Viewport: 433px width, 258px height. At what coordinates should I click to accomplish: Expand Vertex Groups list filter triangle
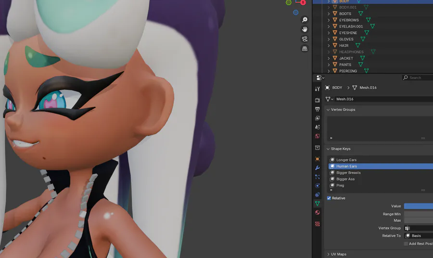(x=331, y=138)
